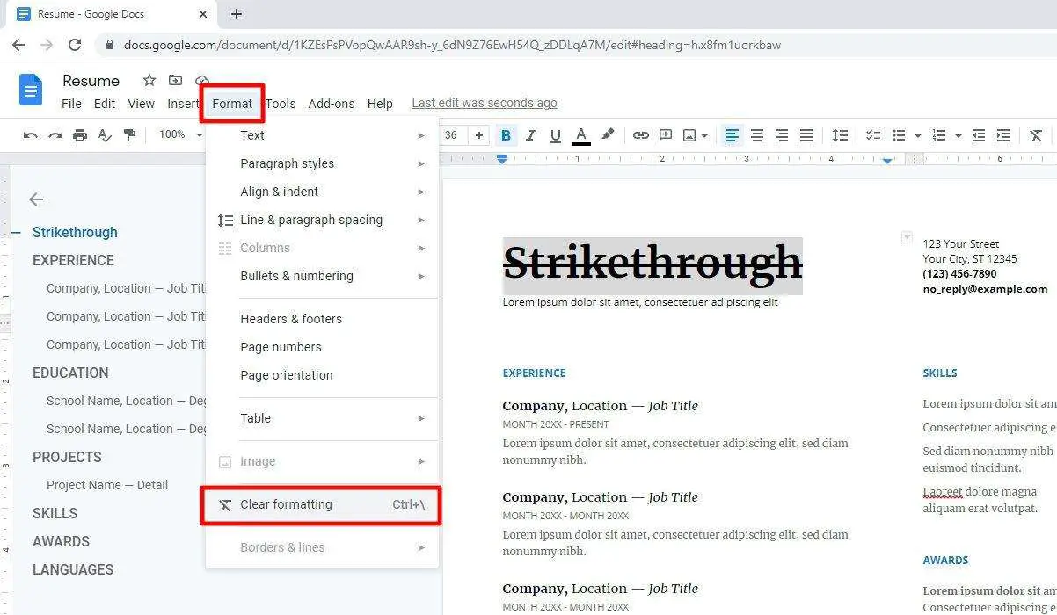The image size is (1057, 615).
Task: Redo the last action
Action: tap(55, 135)
